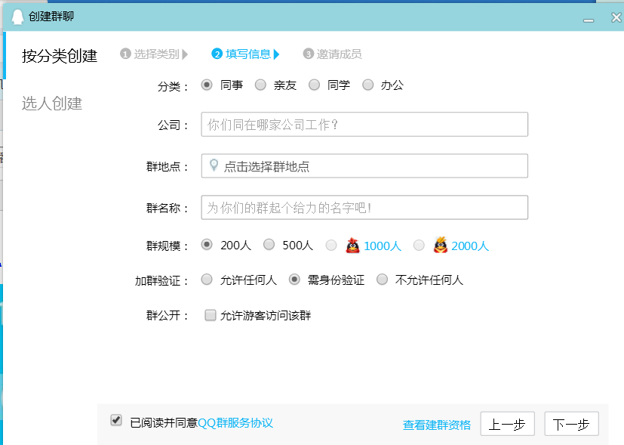Choose 2000人 group size radio button
Image resolution: width=624 pixels, height=445 pixels.
click(419, 246)
